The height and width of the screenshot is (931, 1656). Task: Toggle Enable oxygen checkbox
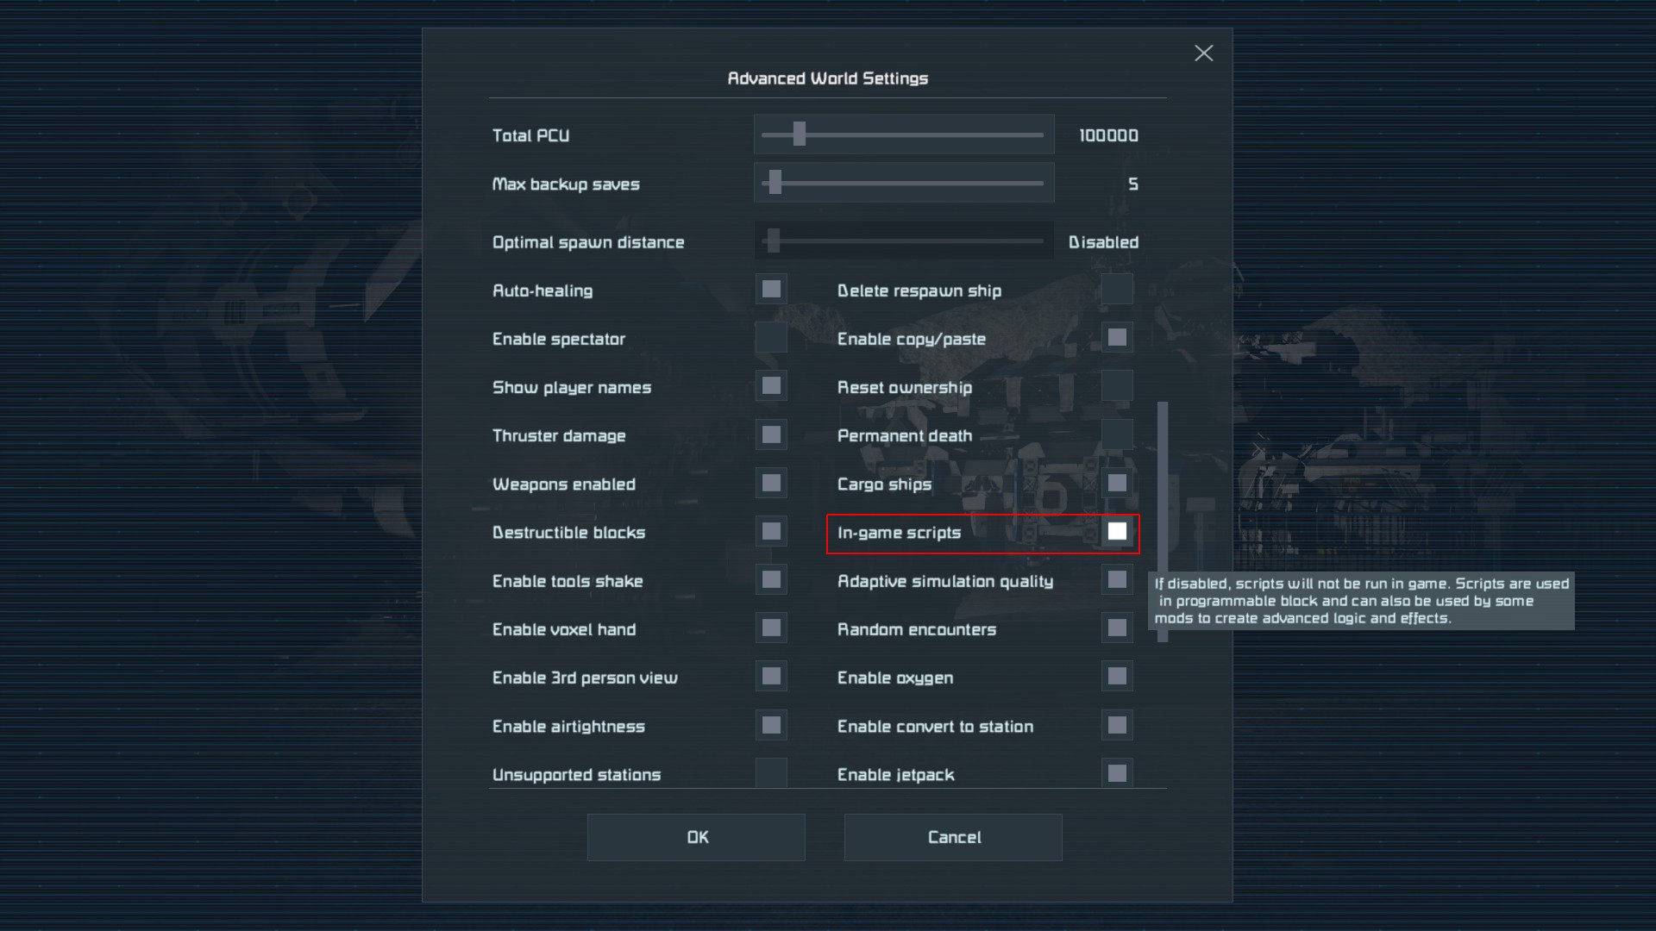coord(1117,677)
